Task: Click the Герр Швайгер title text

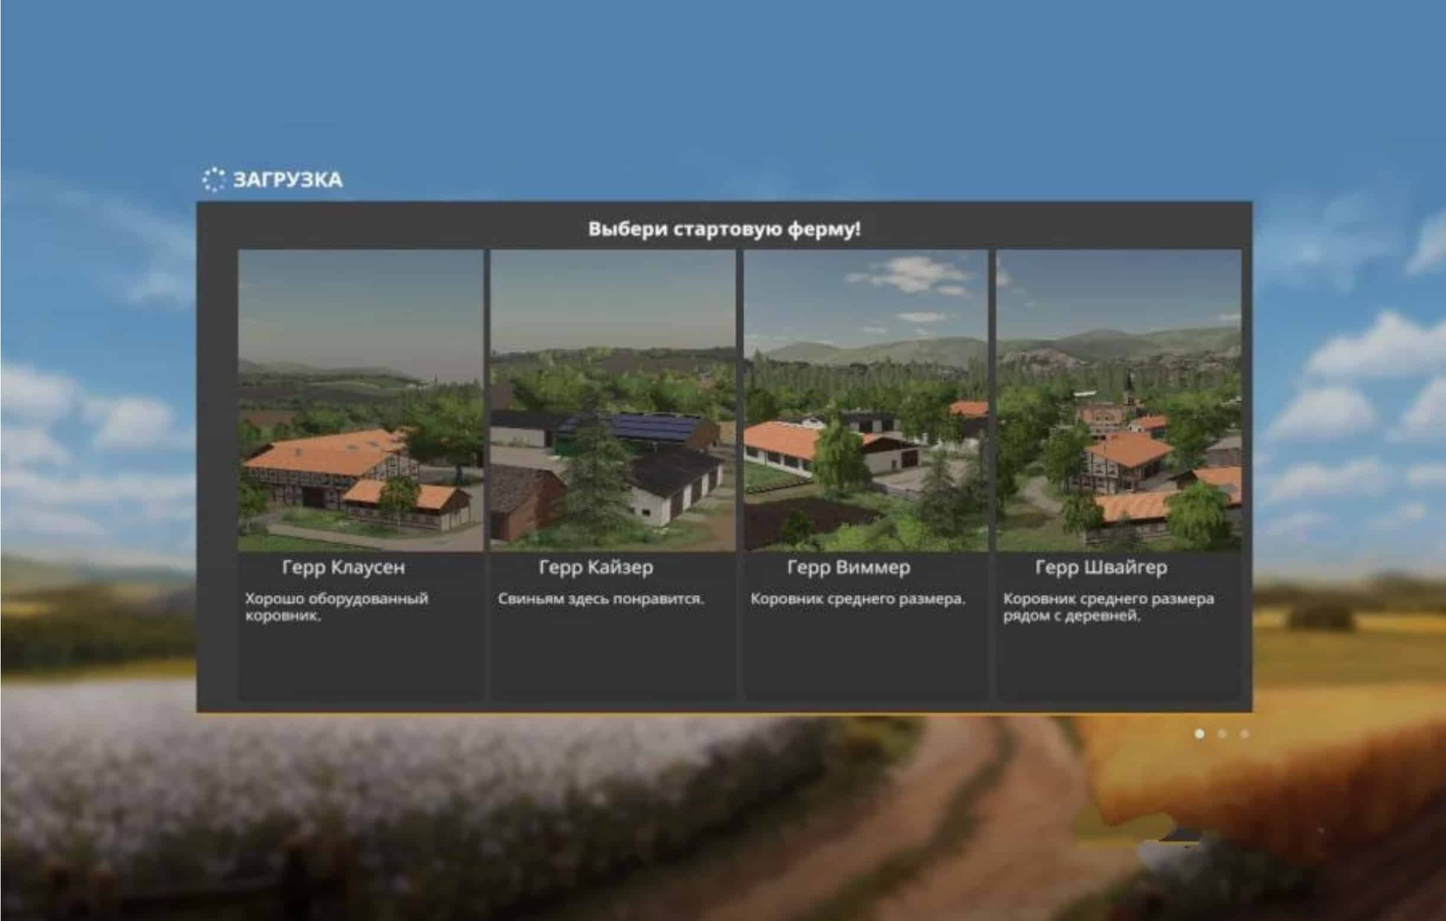Action: 1101,567
